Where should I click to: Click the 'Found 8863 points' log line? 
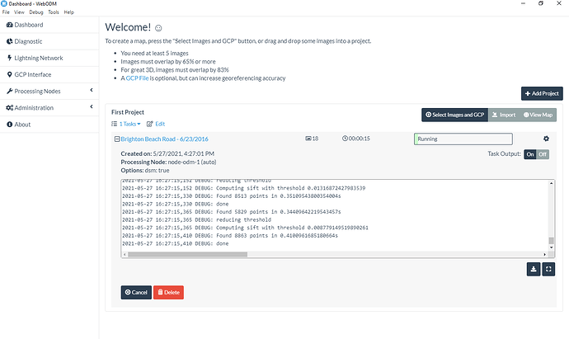[x=230, y=236]
